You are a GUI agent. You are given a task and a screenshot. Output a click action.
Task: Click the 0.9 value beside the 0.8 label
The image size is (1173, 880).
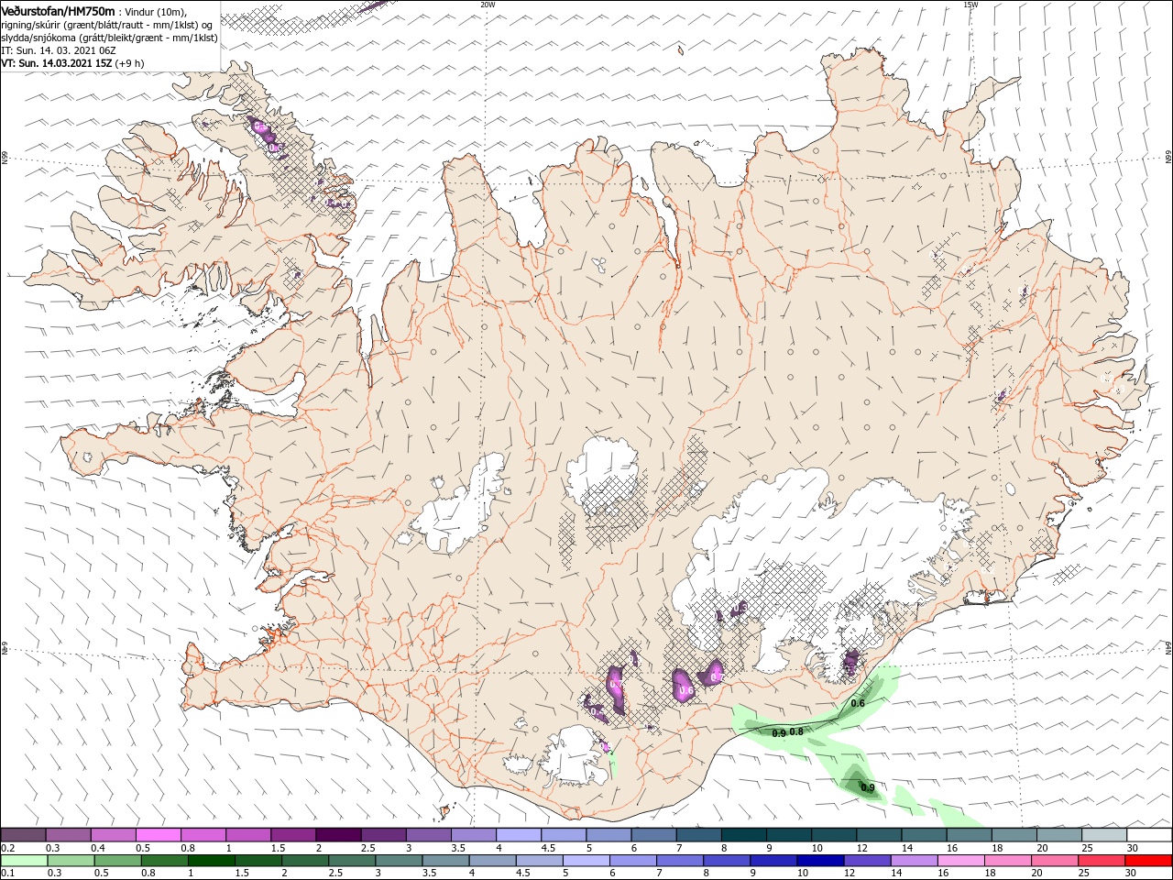point(779,733)
